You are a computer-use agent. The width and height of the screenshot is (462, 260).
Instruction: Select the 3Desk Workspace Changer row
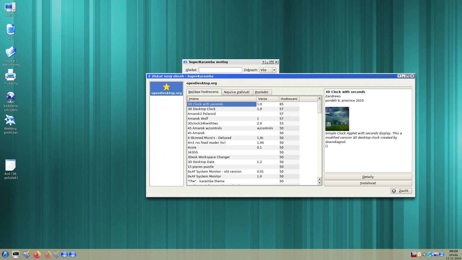243,157
